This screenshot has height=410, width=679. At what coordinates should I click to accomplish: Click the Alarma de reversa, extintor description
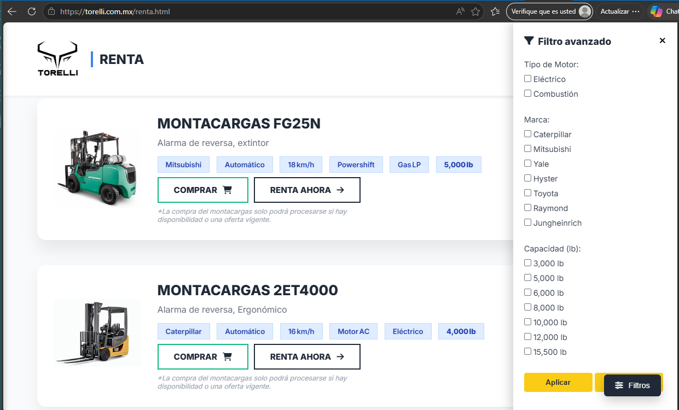click(213, 143)
